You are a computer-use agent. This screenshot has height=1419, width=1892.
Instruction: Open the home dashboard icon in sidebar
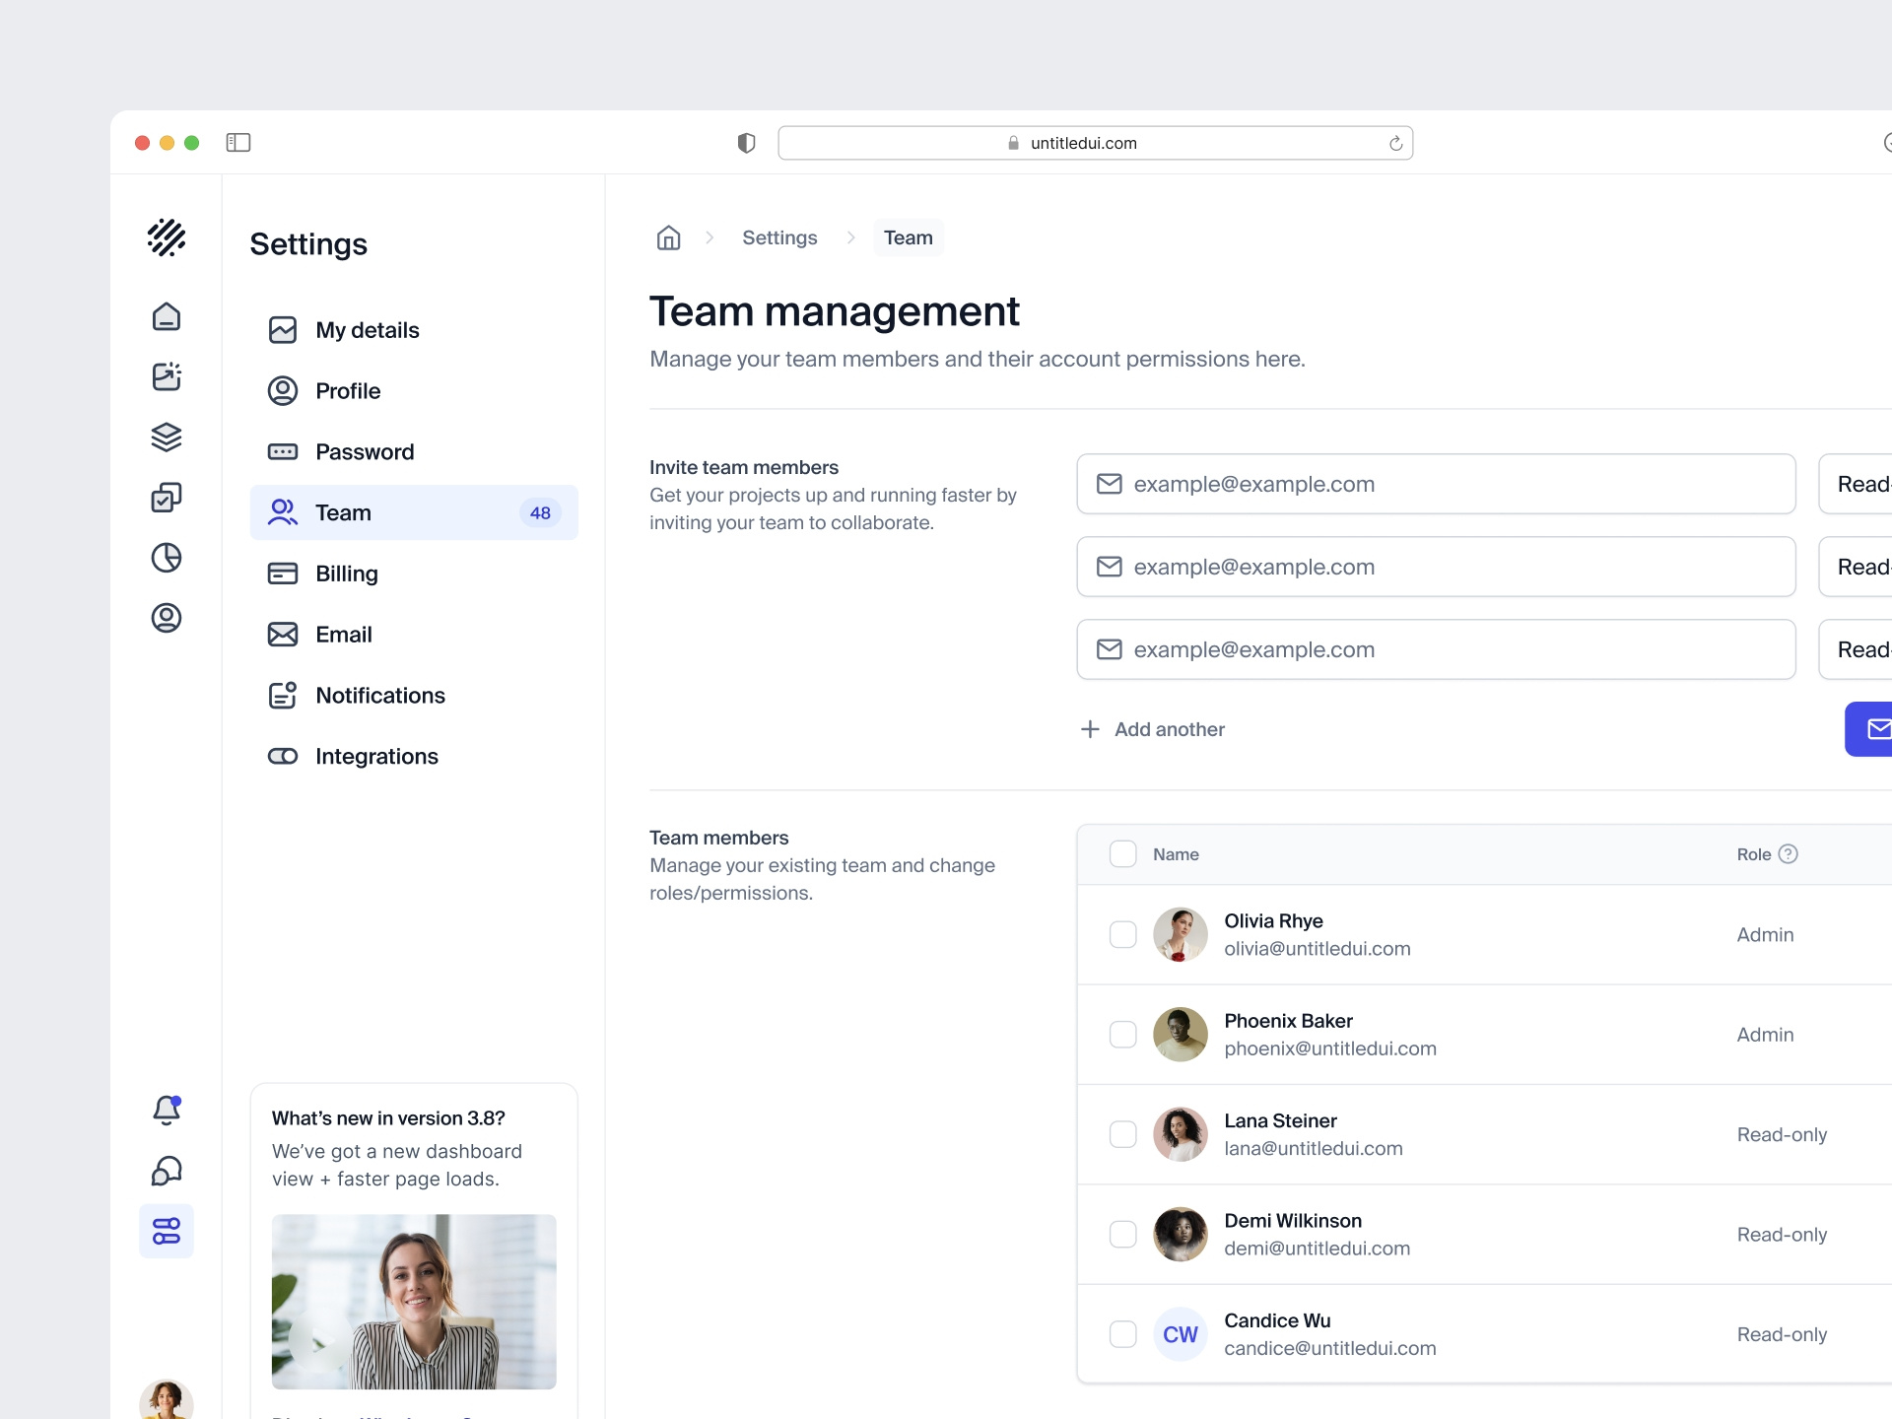pos(167,316)
